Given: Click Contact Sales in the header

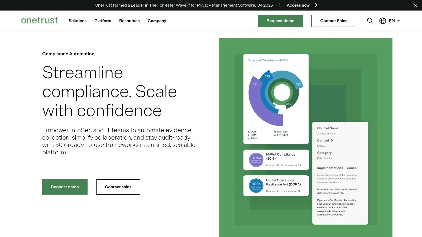Looking at the screenshot, I should pos(334,21).
